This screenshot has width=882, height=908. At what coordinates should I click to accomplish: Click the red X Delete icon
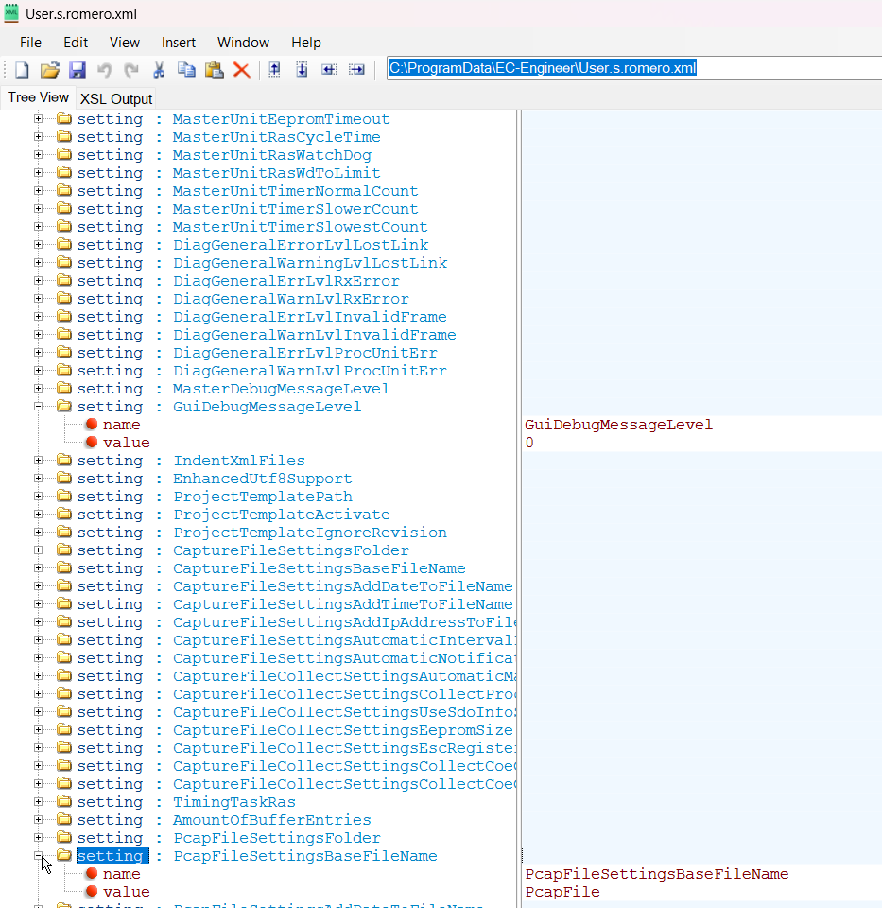[241, 70]
